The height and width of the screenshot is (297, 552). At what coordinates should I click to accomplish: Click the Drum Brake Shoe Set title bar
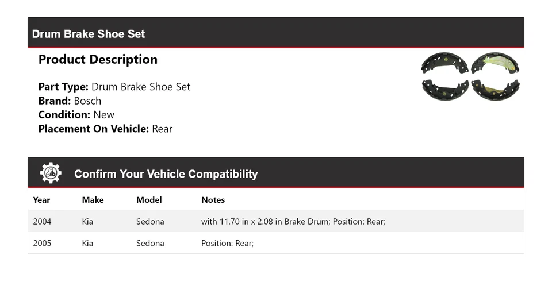coord(89,34)
